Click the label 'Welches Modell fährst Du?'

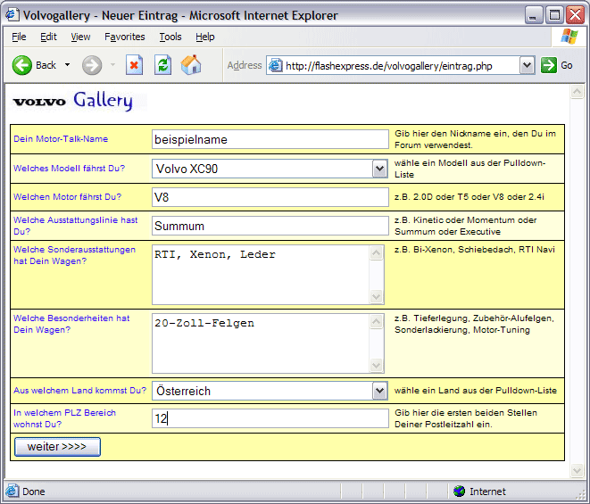tap(69, 169)
